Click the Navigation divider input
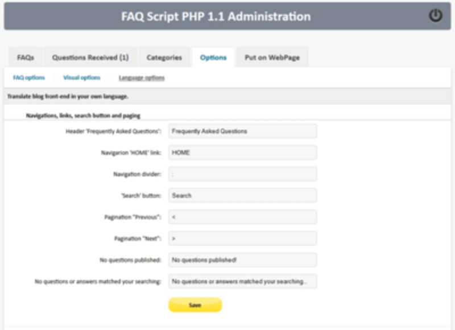Screen dimensions: 455x330 243,174
